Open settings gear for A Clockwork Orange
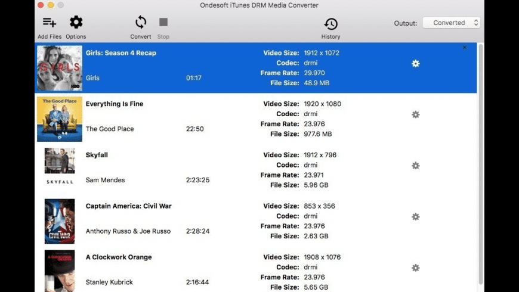 tap(415, 268)
